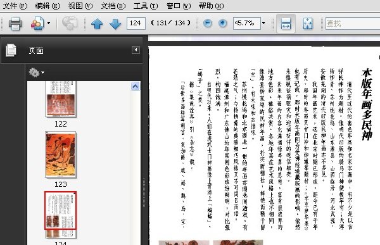Viewport: 380px width, 245px height.
Task: Go to previous page with up arrow
Action: click(97, 24)
